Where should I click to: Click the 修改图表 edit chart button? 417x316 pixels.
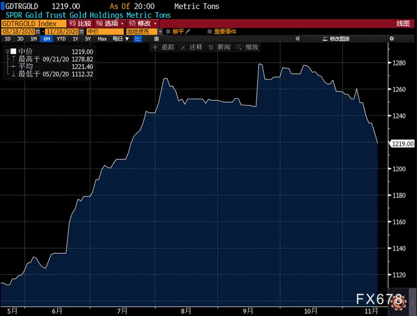pyautogui.click(x=336, y=39)
